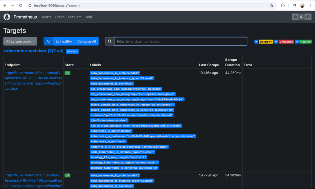
Task: Click the magnifier icon beside the filter box
Action: pyautogui.click(x=110, y=41)
